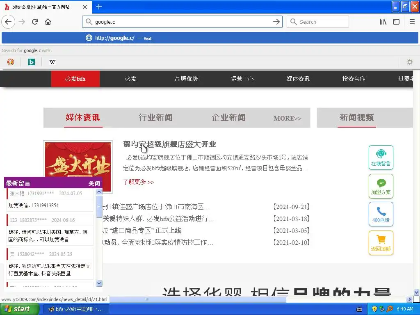420x315 pixels.
Task: Open the Library icon in the toolbar
Action: [383, 22]
